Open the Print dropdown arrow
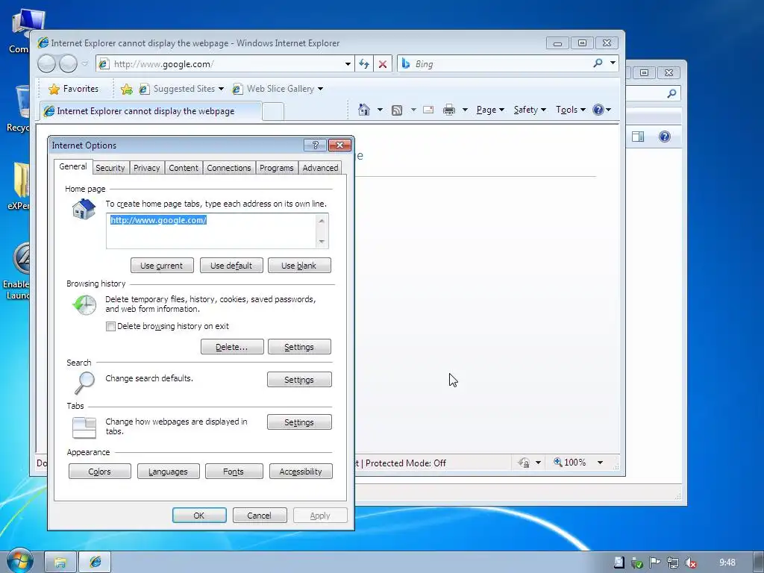The image size is (764, 573). [x=465, y=110]
